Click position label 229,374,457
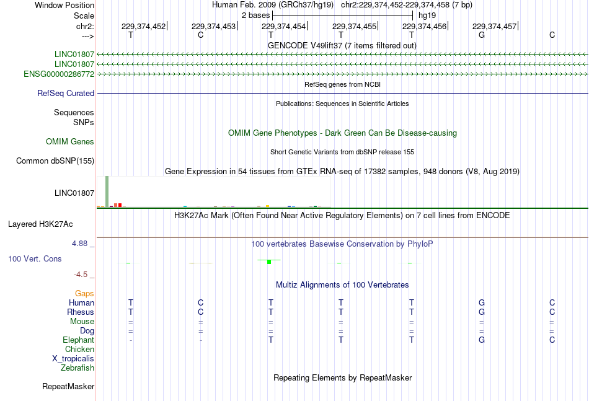The image size is (589, 401). (494, 26)
